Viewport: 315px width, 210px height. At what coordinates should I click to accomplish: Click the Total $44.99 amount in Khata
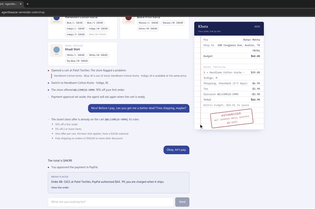click(255, 99)
